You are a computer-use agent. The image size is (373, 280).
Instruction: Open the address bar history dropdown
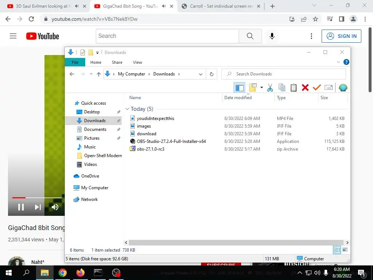pyautogui.click(x=201, y=74)
